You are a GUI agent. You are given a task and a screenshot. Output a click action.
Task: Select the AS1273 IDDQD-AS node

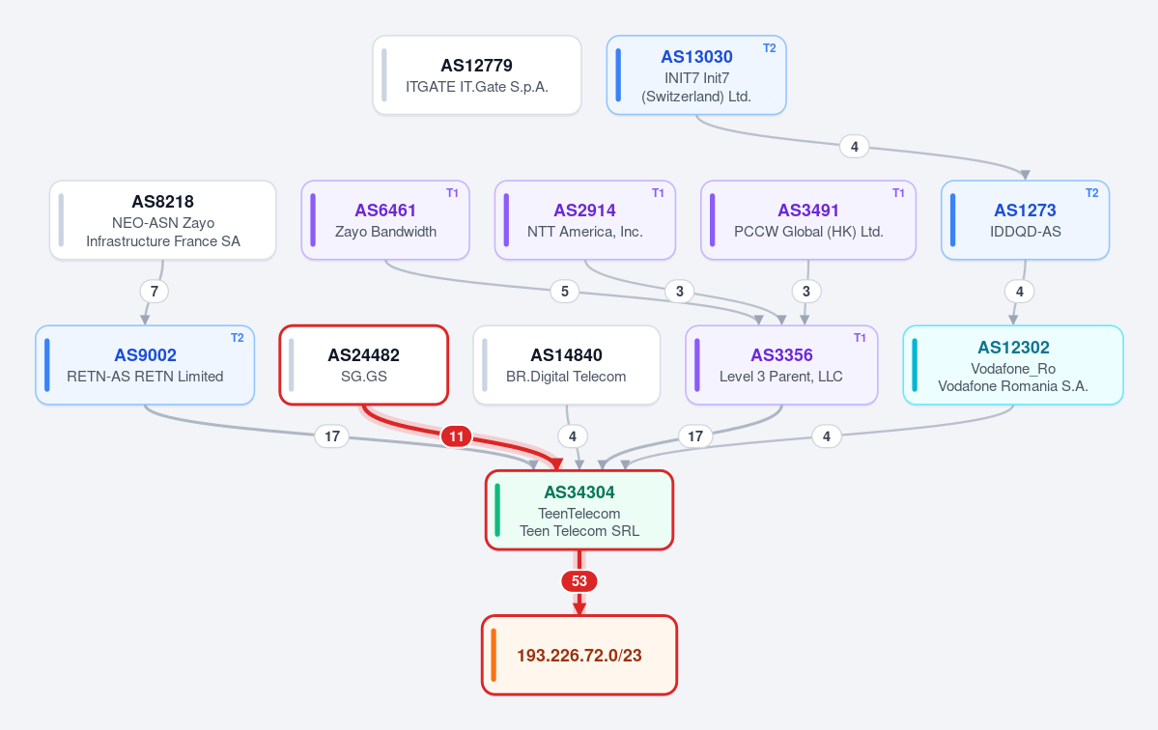coord(1025,220)
